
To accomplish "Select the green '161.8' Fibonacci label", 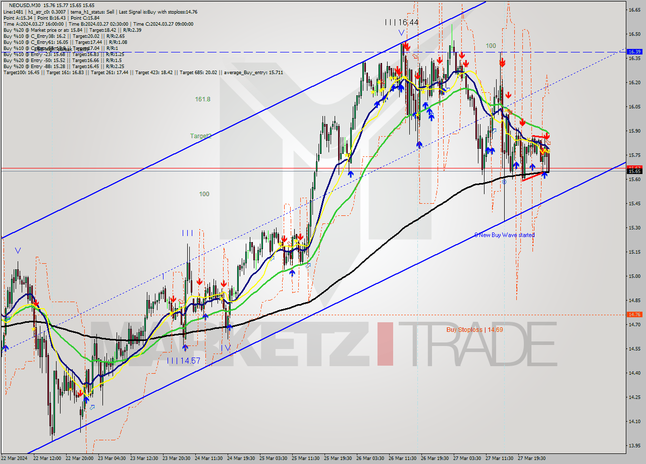I will tap(202, 99).
